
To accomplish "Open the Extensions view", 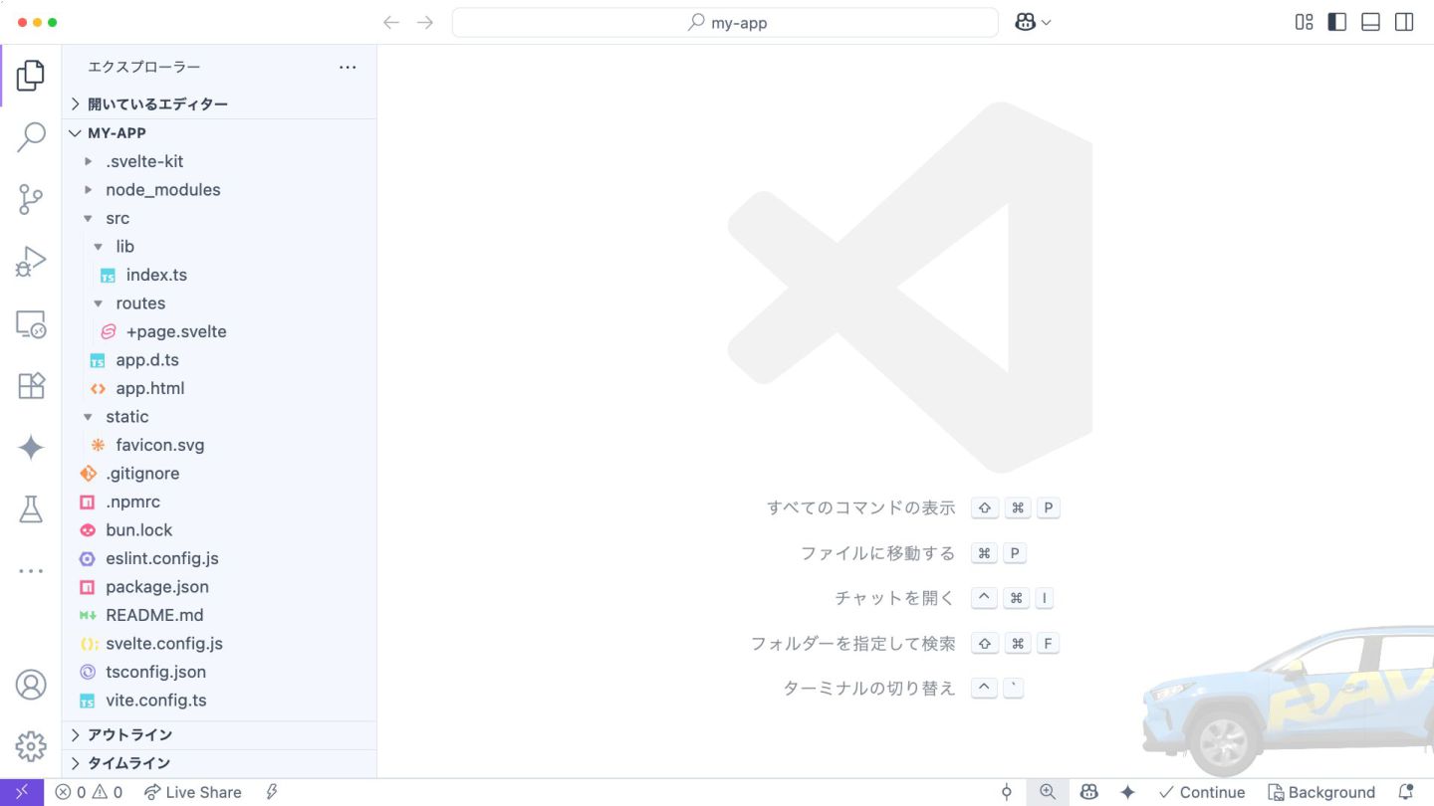I will tap(31, 386).
